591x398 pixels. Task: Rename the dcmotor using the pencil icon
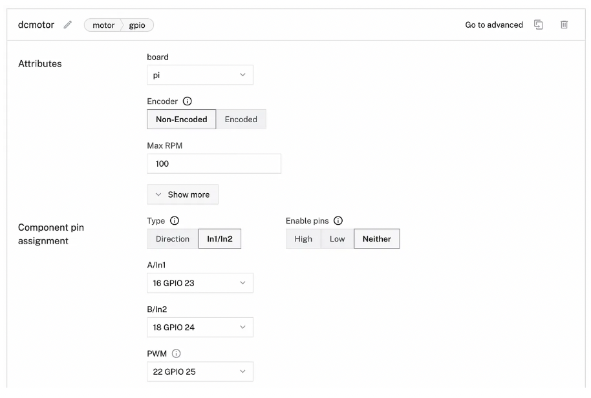point(67,25)
